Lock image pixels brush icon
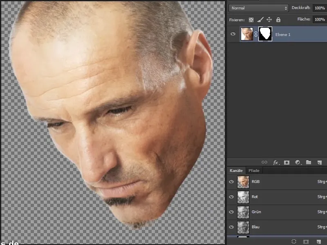Viewport: 327px width, 245px height. coord(260,20)
